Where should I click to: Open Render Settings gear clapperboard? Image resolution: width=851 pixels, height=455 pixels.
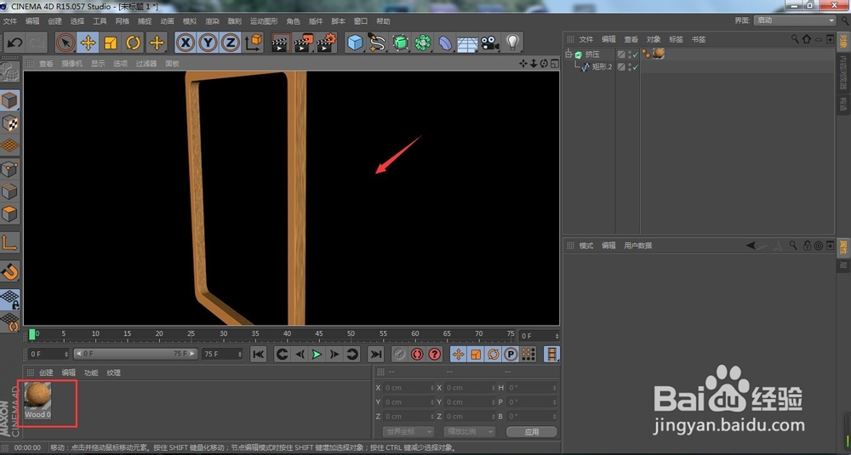pyautogui.click(x=326, y=43)
